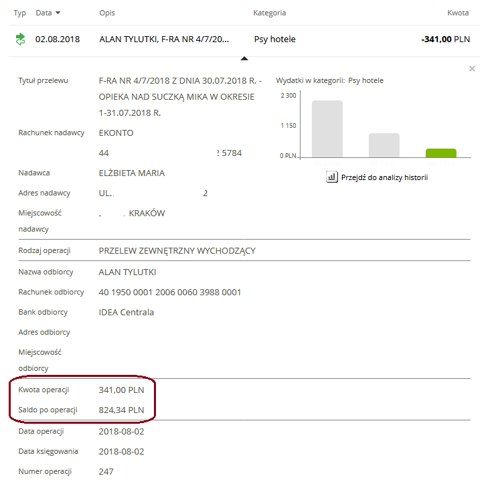This screenshot has height=488, width=504.
Task: Click the transaction date 02.08.2018
Action: click(58, 39)
